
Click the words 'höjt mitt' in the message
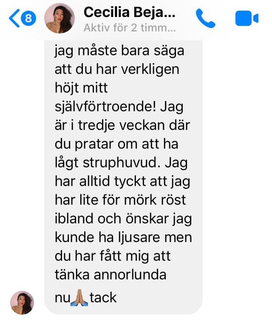point(81,88)
